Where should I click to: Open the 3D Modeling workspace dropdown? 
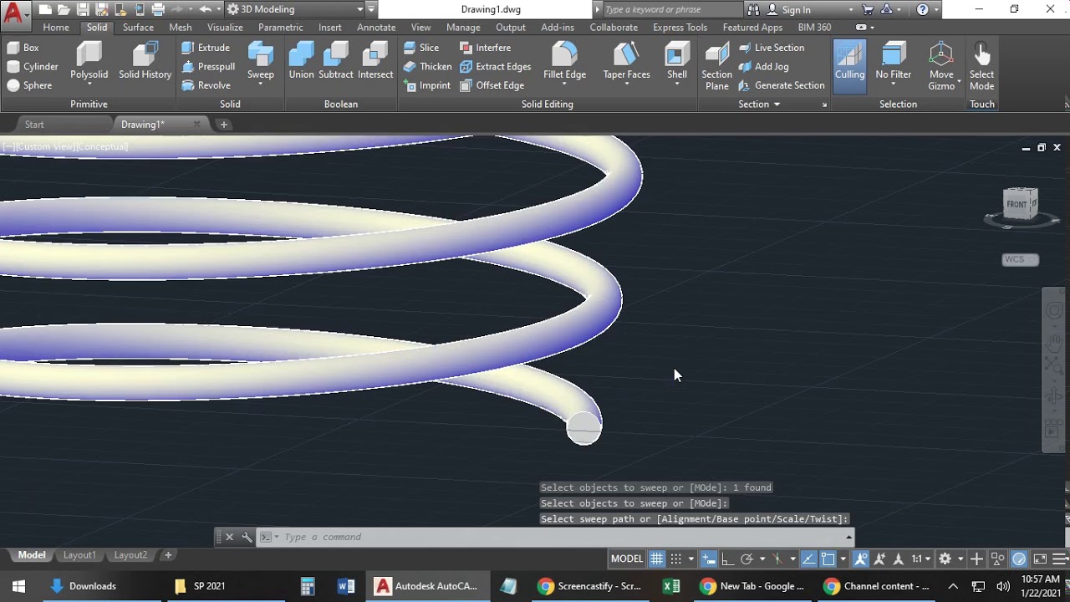click(x=360, y=9)
